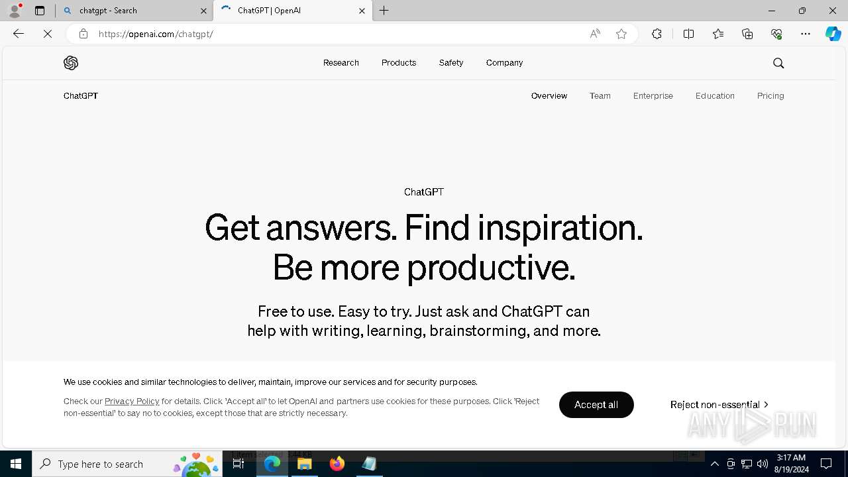Open the browser profile avatar
This screenshot has height=477, width=848.
click(x=15, y=11)
